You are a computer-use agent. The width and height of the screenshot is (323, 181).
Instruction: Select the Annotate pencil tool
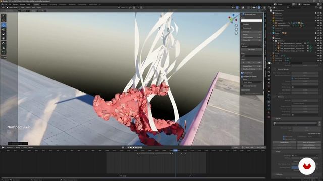[4, 43]
